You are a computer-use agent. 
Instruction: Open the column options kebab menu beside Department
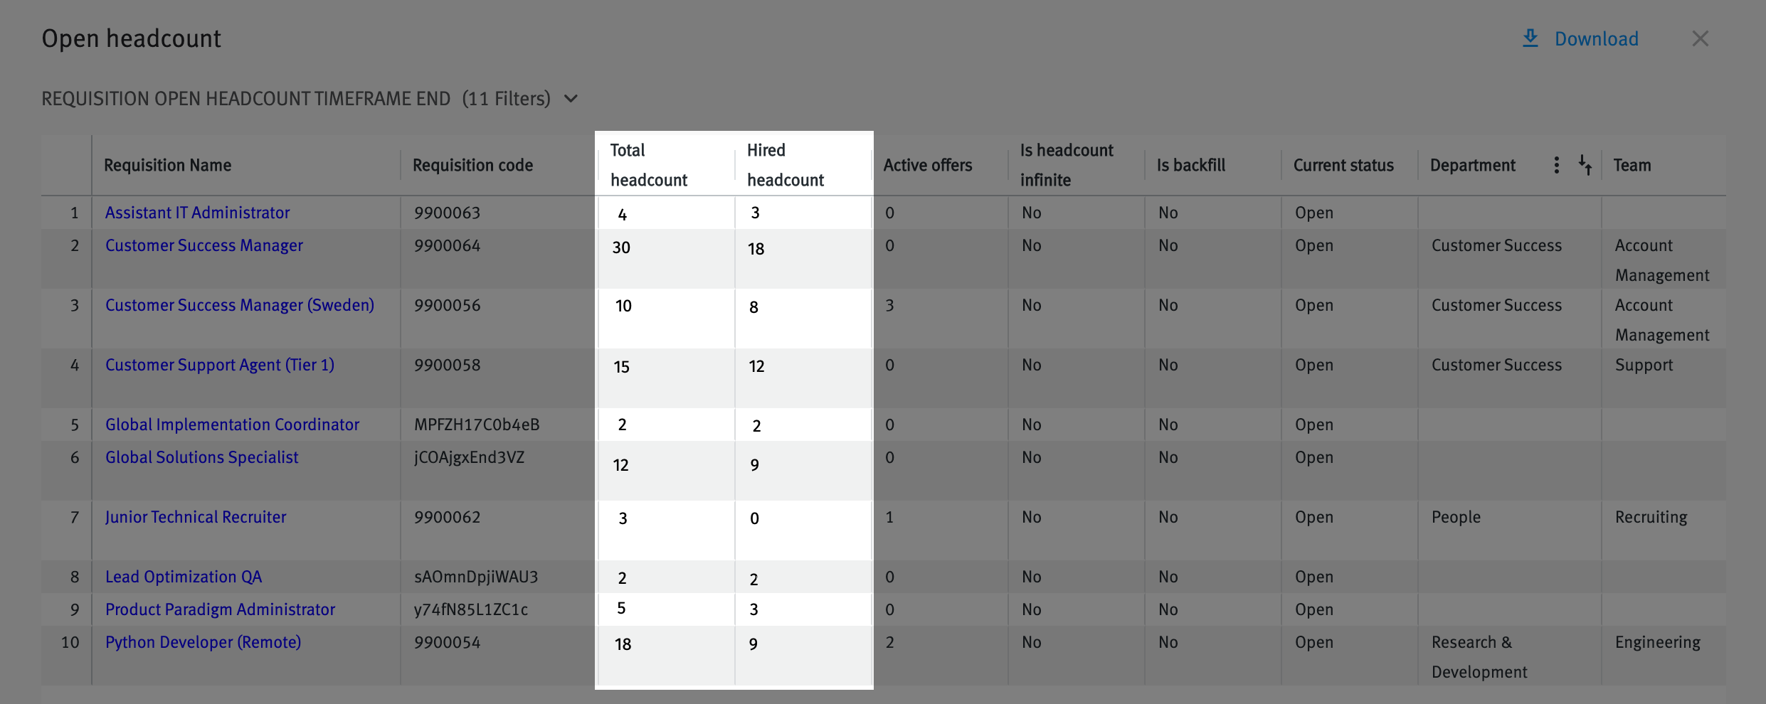[1556, 164]
